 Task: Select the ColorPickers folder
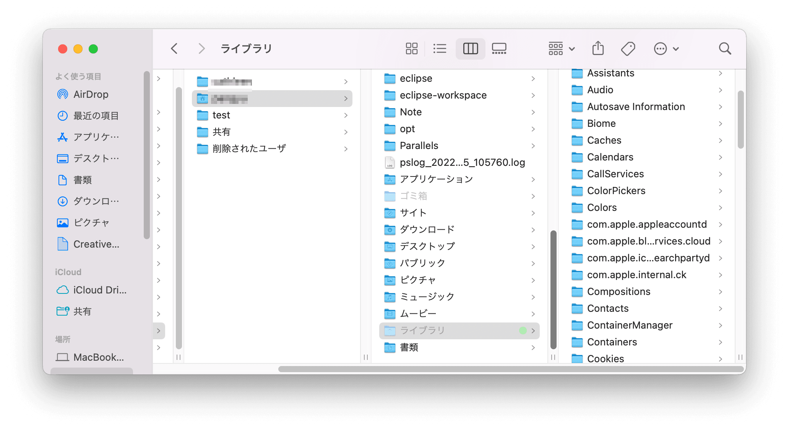pos(646,191)
